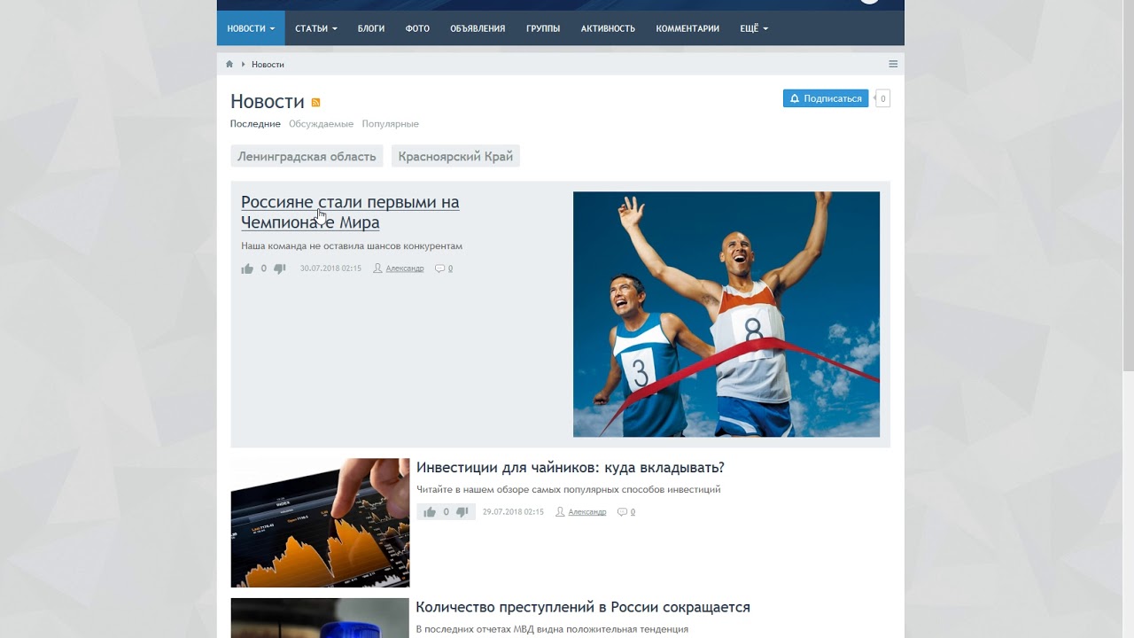The image size is (1134, 638).
Task: Open the RSS feed icon next to Новости
Action: pos(315,103)
